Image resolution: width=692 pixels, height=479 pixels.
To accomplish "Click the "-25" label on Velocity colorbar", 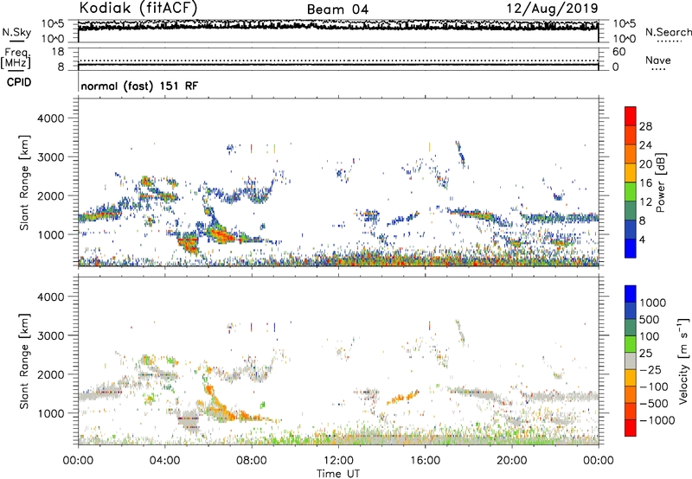I will (x=651, y=370).
